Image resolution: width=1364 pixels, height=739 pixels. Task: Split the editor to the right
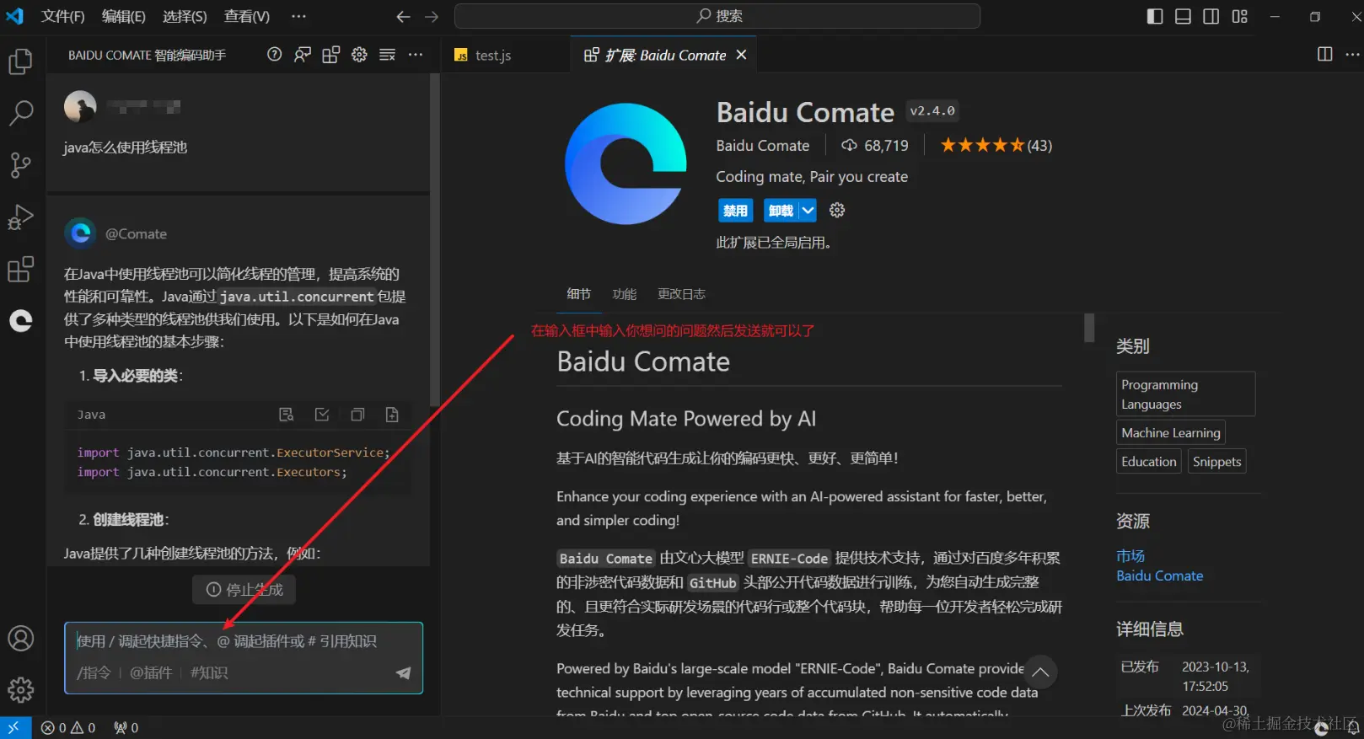(1325, 55)
